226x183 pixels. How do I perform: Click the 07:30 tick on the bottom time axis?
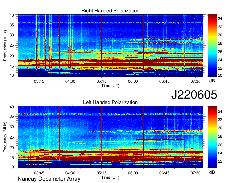click(195, 173)
